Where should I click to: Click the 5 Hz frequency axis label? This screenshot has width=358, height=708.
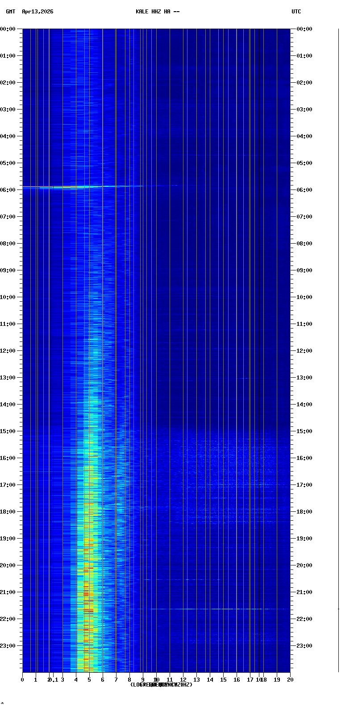(89, 680)
